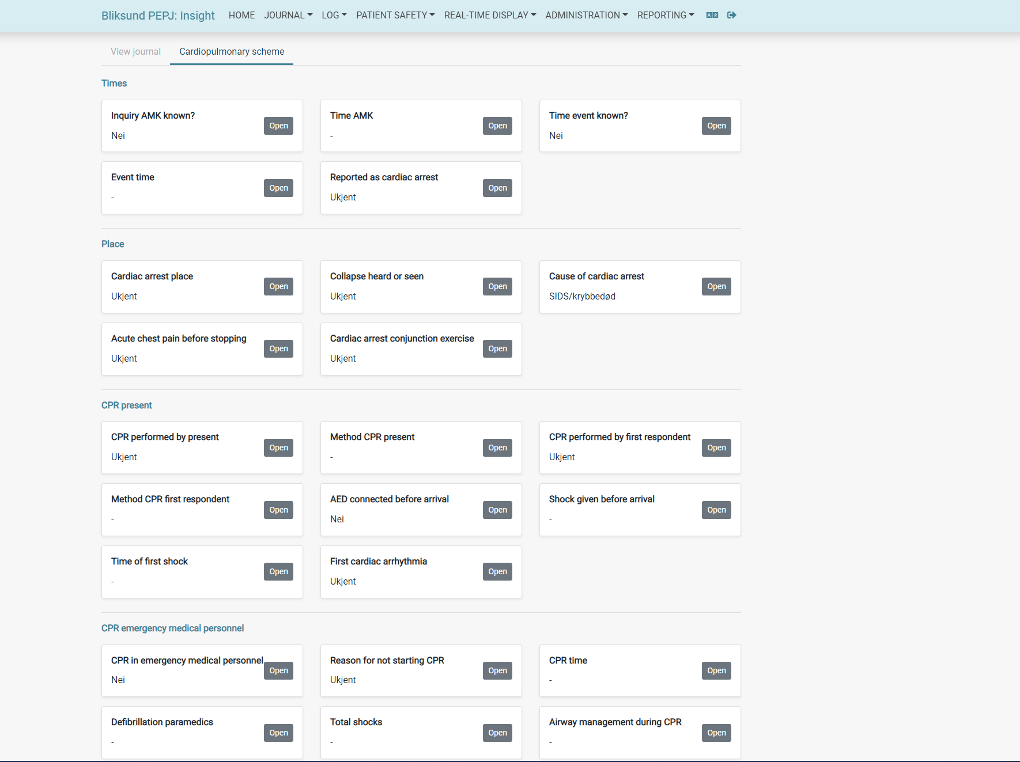The width and height of the screenshot is (1020, 762).
Task: Click the logout icon in navbar
Action: (732, 15)
